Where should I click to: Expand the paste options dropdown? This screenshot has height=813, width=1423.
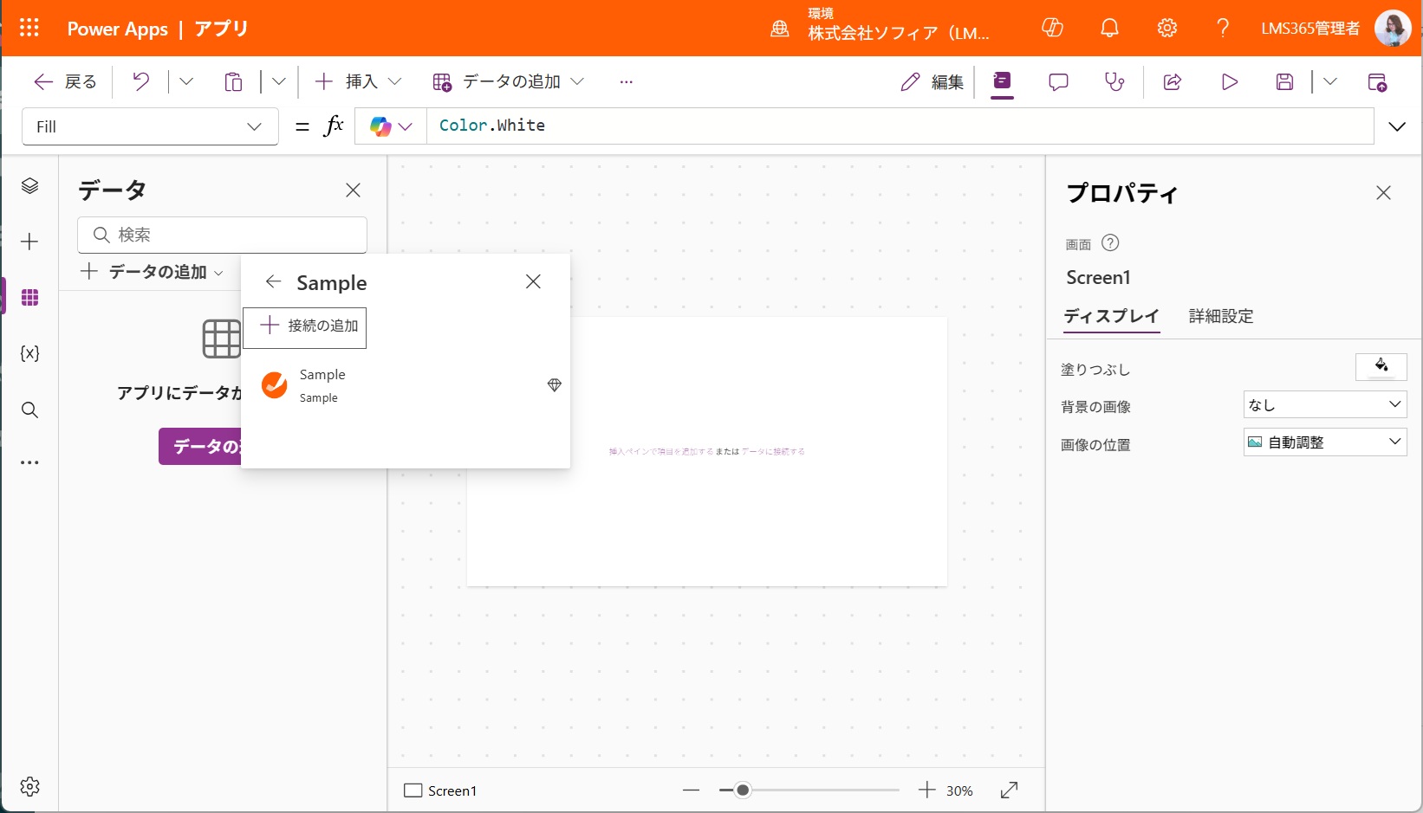(279, 81)
